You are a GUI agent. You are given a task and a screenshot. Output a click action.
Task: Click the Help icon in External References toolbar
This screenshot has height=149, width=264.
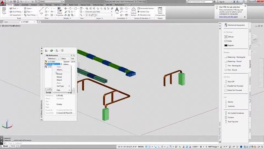tap(62, 50)
